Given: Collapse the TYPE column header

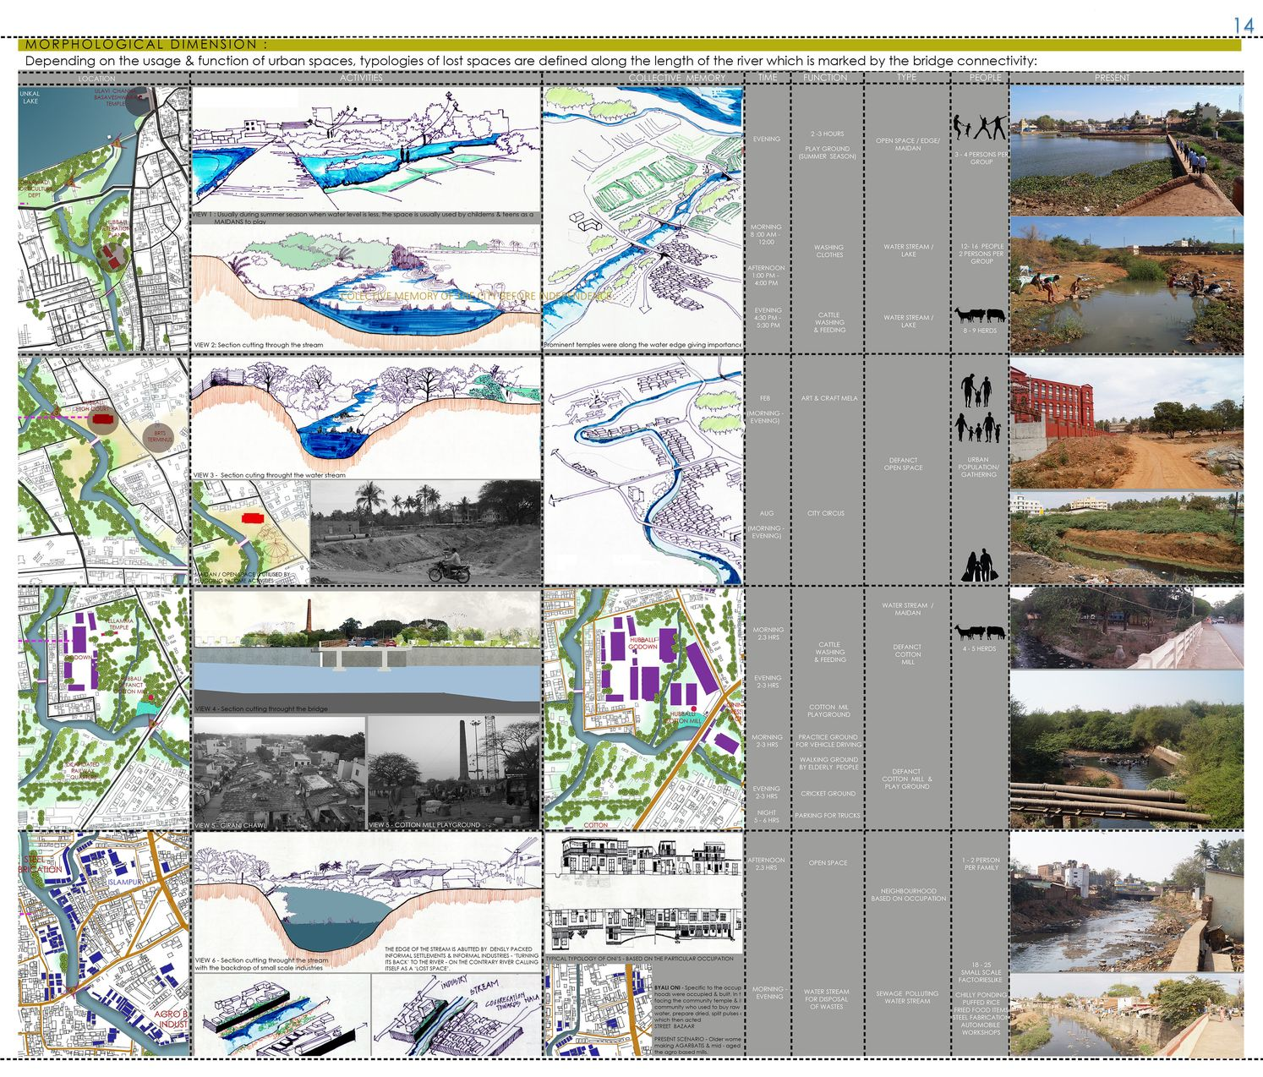Looking at the screenshot, I should click(906, 76).
